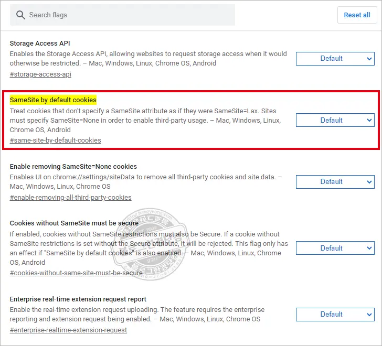Follow the #enterprise-realtime-extension-request link
This screenshot has height=346, width=382.
tap(68, 330)
